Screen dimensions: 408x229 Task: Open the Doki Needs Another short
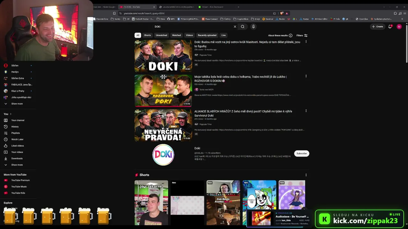223,203
